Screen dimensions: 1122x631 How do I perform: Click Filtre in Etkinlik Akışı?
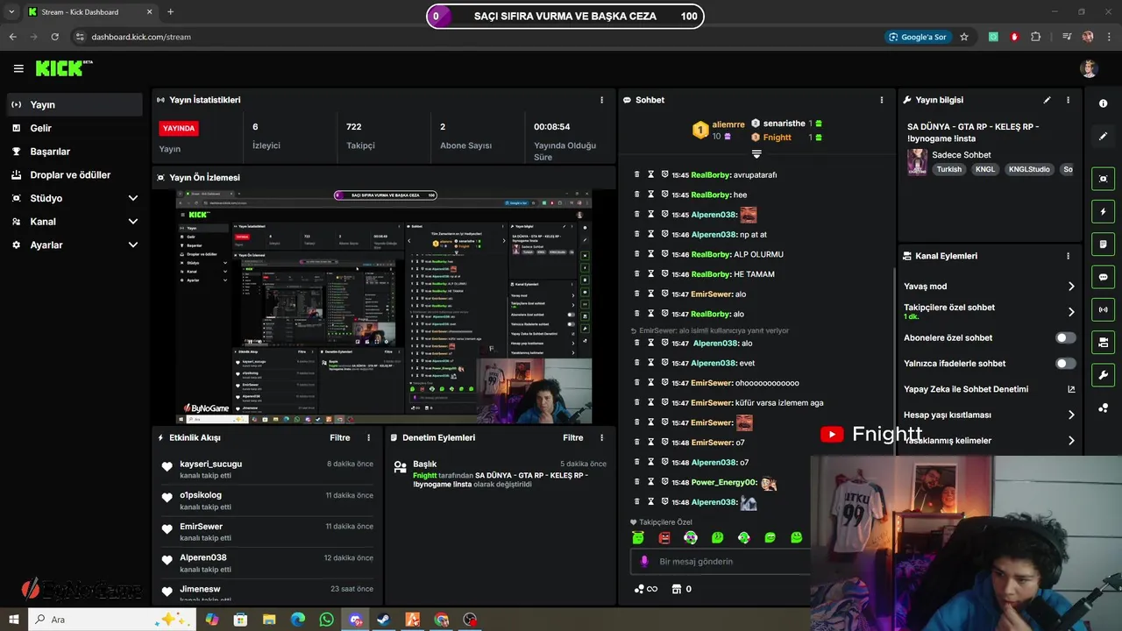tap(340, 437)
